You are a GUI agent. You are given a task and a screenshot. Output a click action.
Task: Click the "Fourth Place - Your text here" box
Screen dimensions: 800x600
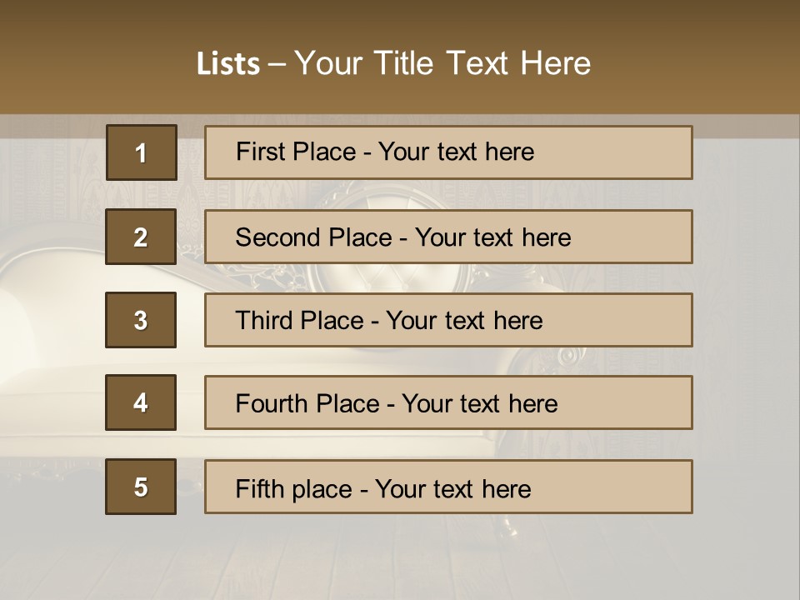(x=448, y=402)
